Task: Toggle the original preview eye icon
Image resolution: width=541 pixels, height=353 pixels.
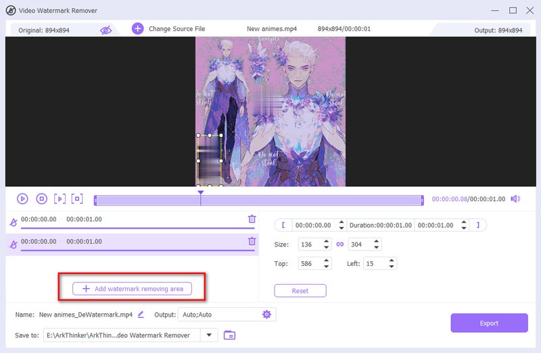Action: pyautogui.click(x=105, y=30)
